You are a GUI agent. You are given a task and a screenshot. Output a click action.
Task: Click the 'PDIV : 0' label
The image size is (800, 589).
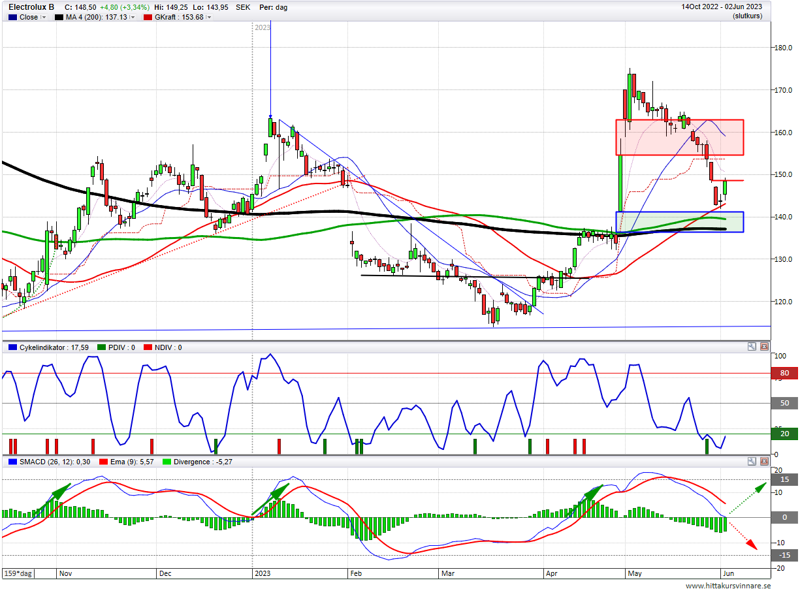(x=122, y=347)
